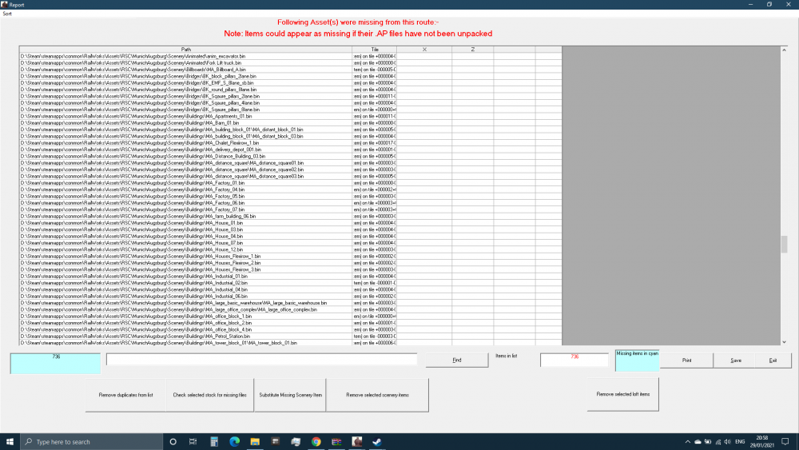This screenshot has width=799, height=450.
Task: Open File Explorer from the taskbar
Action: [x=255, y=442]
